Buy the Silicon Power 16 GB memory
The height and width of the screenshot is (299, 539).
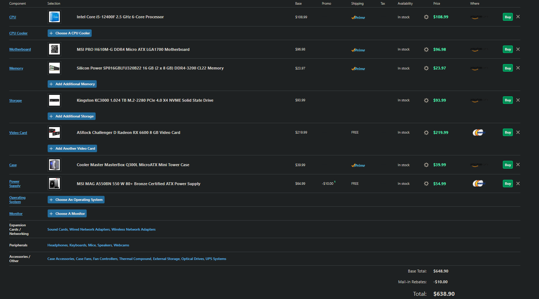[507, 68]
